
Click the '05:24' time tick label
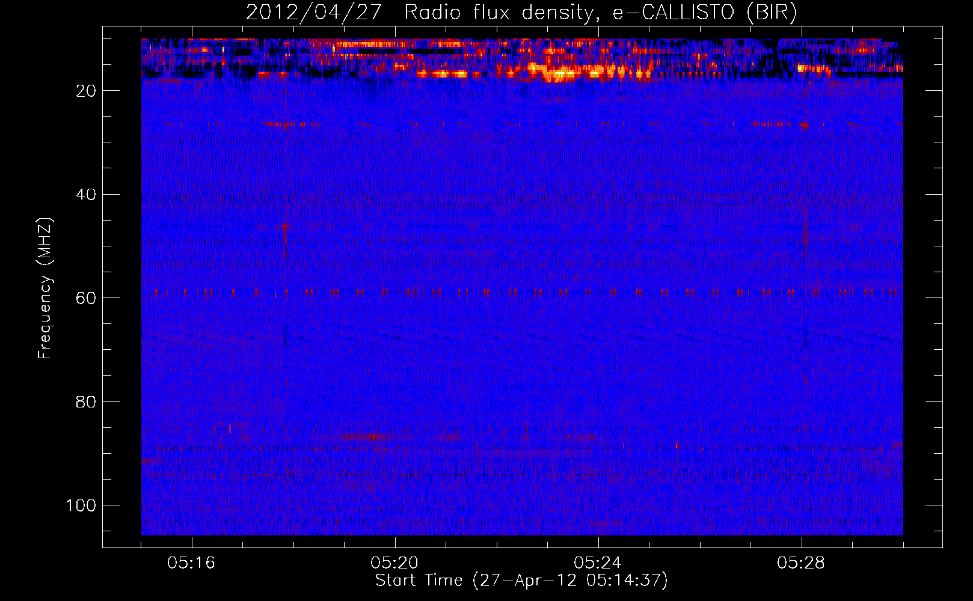click(x=597, y=563)
